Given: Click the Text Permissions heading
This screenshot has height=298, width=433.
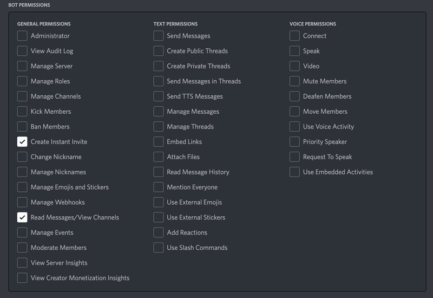Looking at the screenshot, I should pos(175,24).
